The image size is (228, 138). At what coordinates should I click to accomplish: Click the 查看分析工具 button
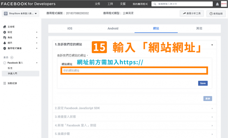click(192, 13)
